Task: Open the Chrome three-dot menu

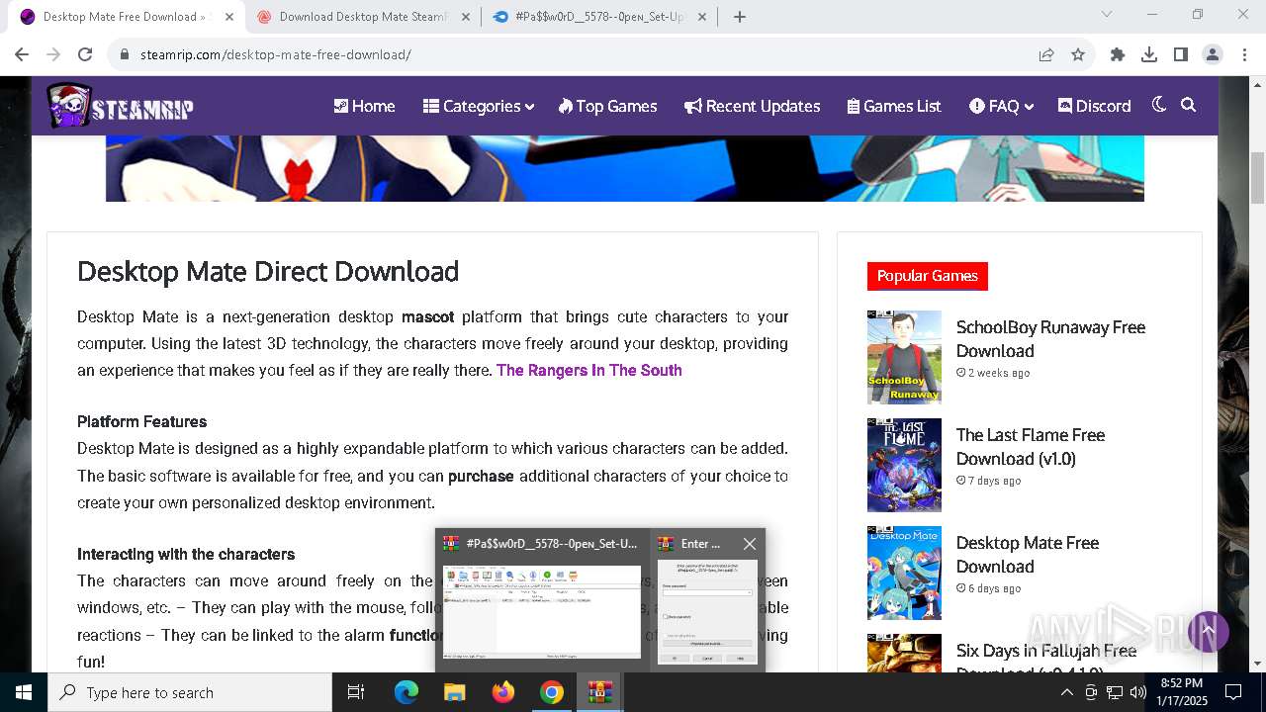Action: [x=1244, y=55]
